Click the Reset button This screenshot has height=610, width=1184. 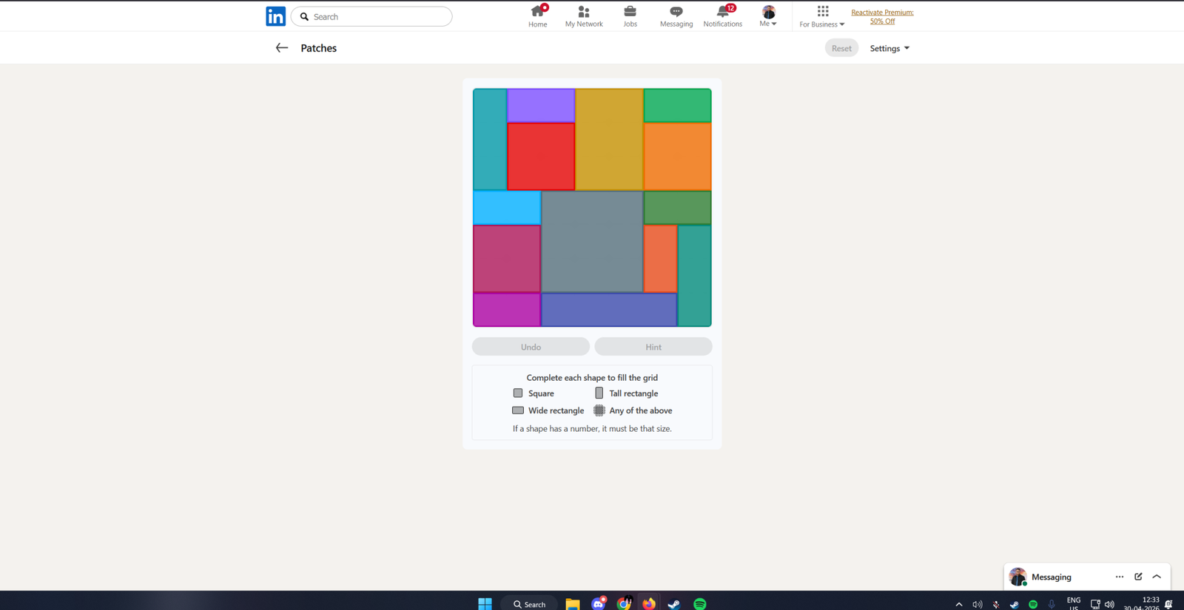tap(841, 48)
